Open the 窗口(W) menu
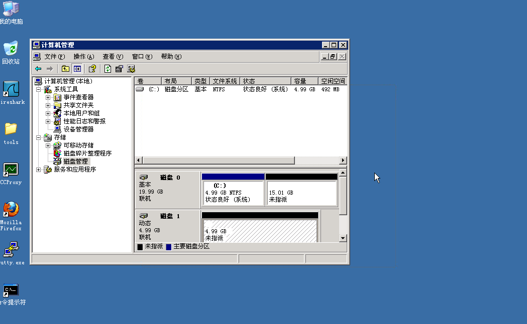 (x=142, y=57)
